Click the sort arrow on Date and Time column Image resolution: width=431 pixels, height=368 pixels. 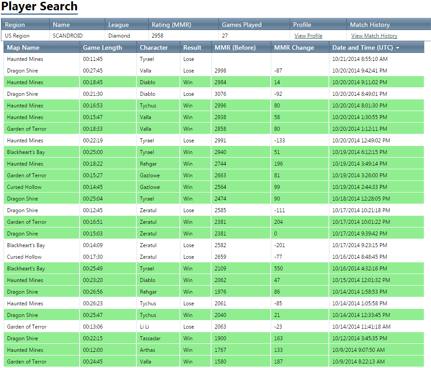397,48
